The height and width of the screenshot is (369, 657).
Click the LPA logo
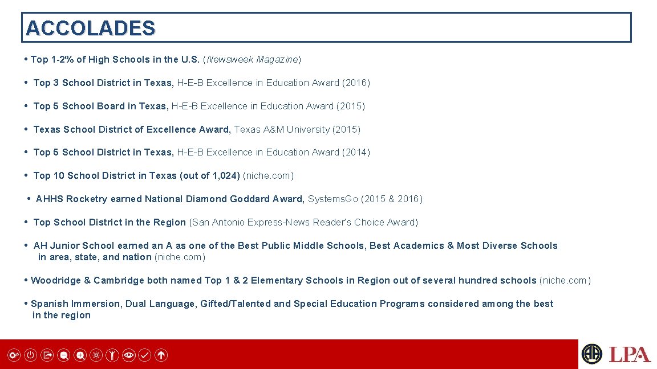tap(629, 354)
